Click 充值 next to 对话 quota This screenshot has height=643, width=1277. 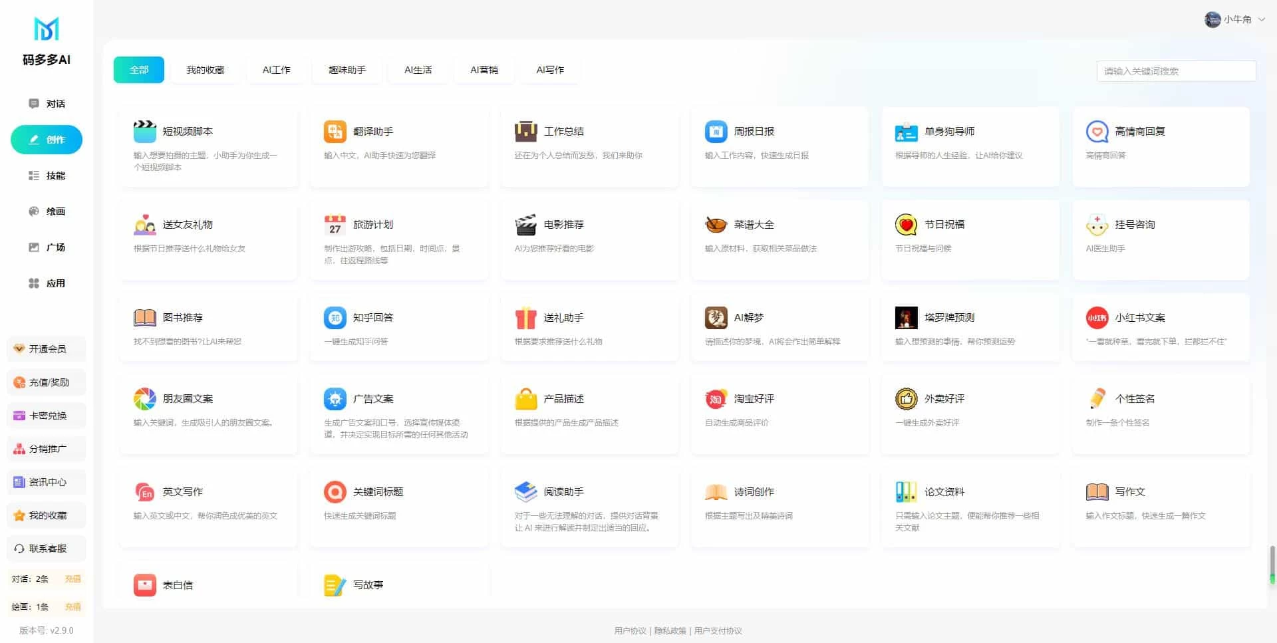point(72,579)
